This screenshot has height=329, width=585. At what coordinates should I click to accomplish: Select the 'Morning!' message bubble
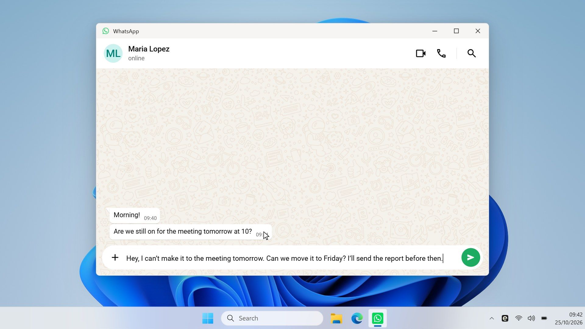pos(135,215)
